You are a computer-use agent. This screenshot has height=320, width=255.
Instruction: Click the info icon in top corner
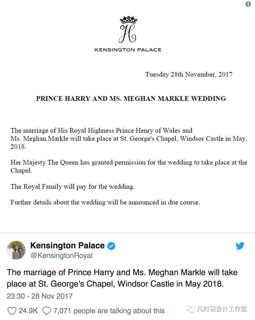point(248,4)
